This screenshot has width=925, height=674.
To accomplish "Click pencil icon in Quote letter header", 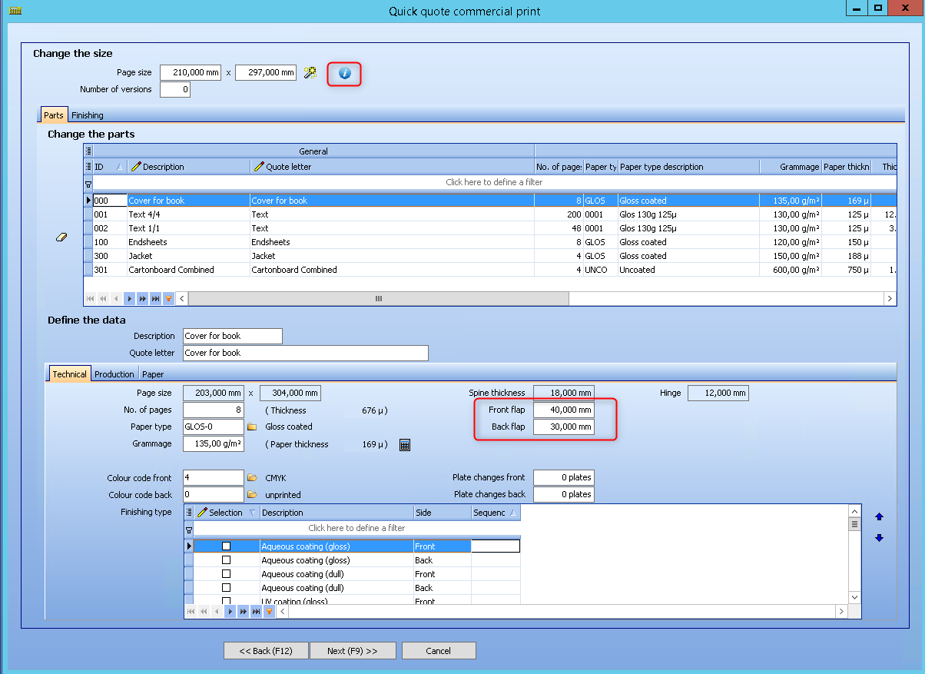I will [x=260, y=167].
